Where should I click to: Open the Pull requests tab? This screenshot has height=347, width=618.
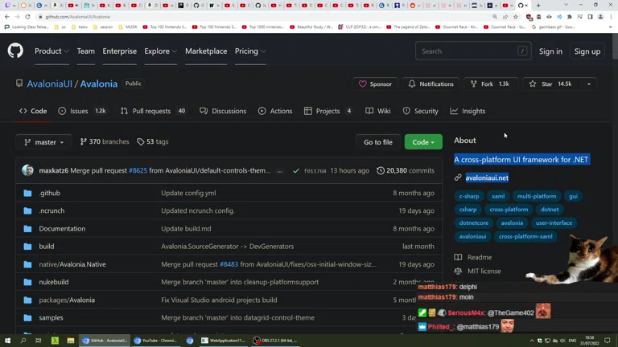(152, 111)
